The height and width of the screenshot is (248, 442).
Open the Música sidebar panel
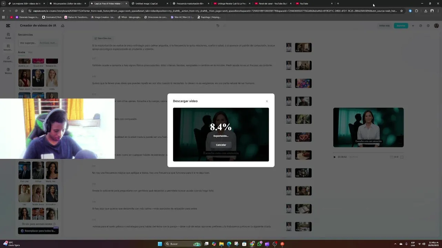pyautogui.click(x=8, y=71)
